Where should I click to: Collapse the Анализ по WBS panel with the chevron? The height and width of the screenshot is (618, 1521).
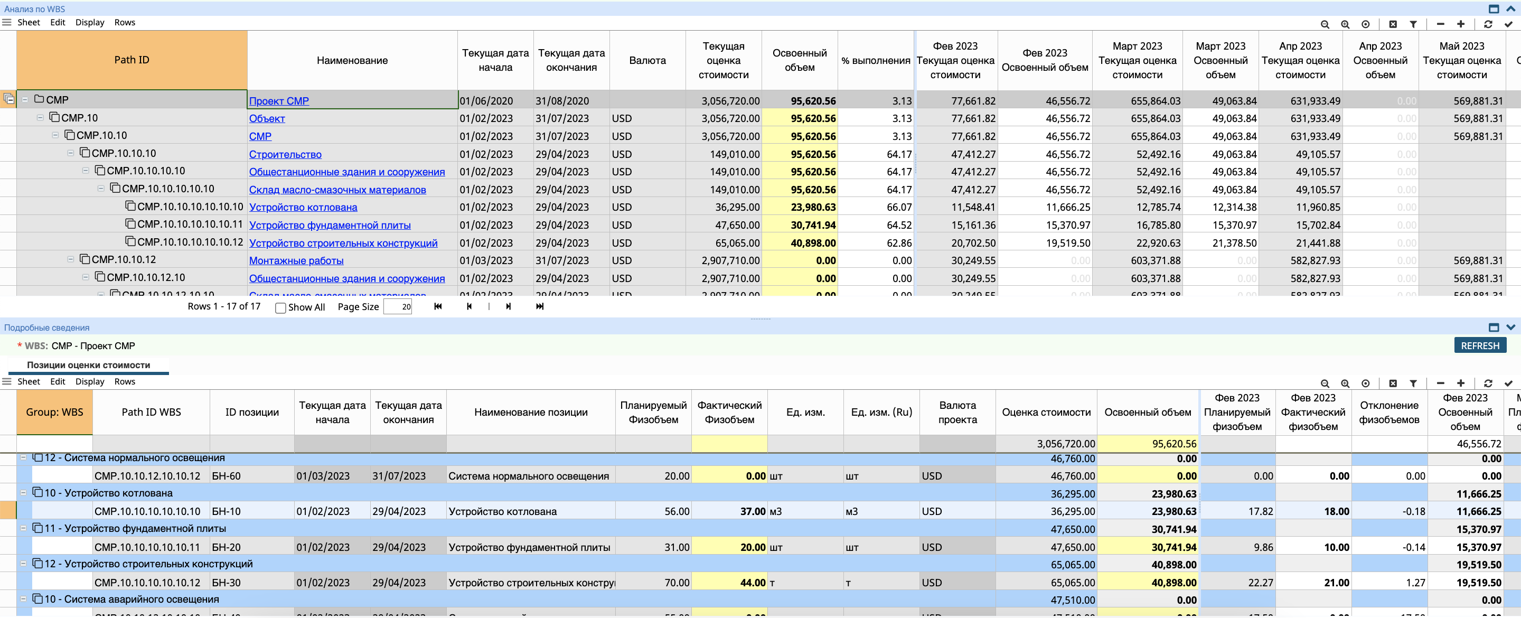[x=1510, y=9]
